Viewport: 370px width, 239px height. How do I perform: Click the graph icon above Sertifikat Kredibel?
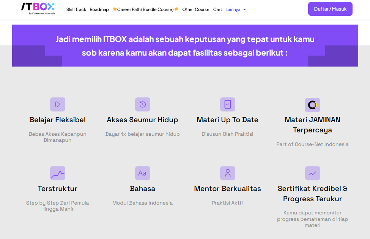pos(312,173)
